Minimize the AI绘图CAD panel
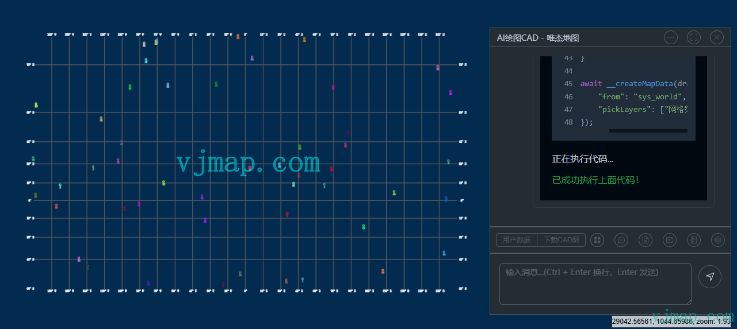737x329 pixels. (x=671, y=37)
